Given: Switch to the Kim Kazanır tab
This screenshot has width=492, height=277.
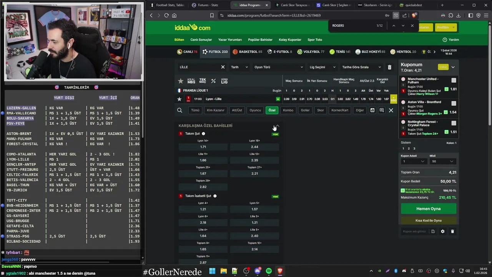Looking at the screenshot, I should 216,110.
